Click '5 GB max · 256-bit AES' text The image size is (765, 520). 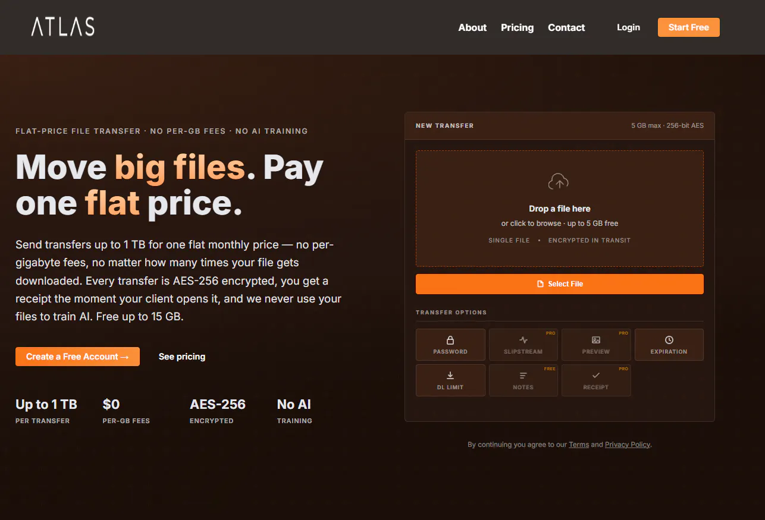click(x=667, y=126)
